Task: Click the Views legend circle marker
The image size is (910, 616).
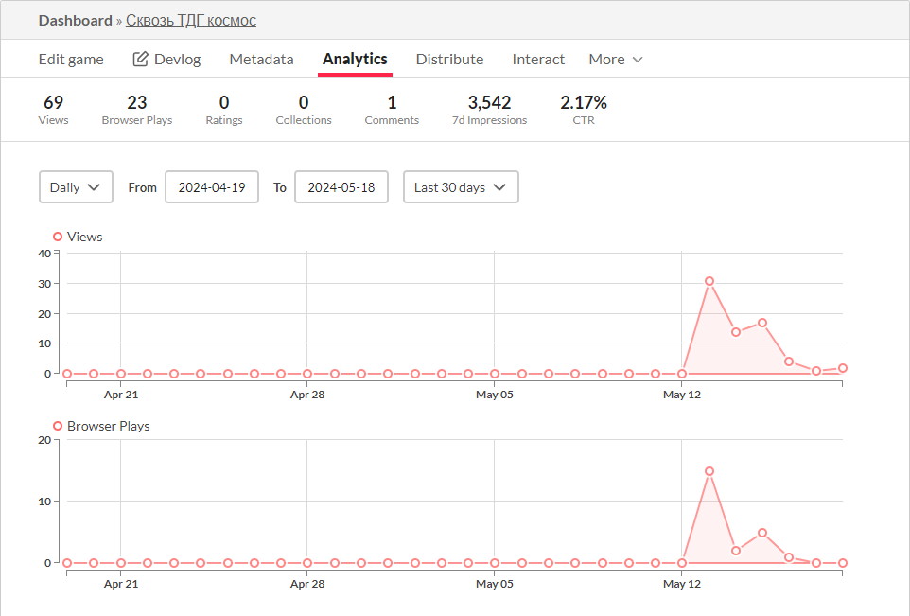Action: [58, 237]
